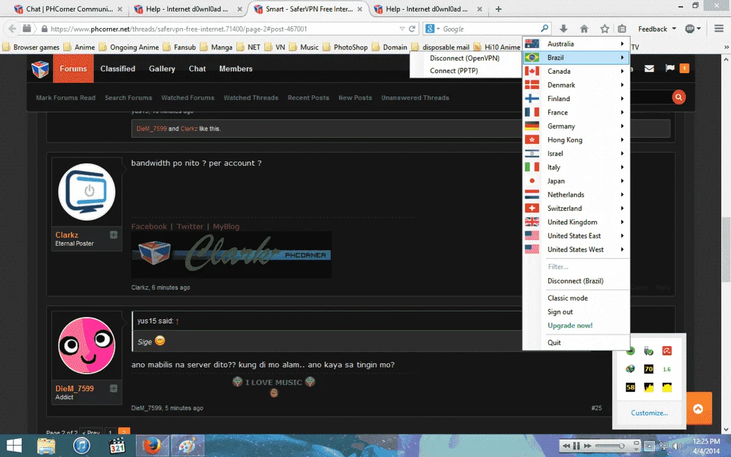
Task: Open iTunes from the taskbar
Action: click(x=82, y=446)
